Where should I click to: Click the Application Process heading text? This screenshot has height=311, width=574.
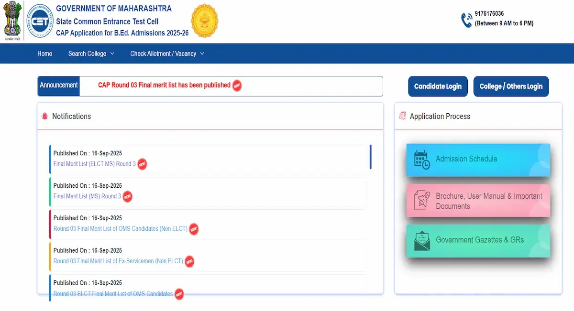coord(440,116)
